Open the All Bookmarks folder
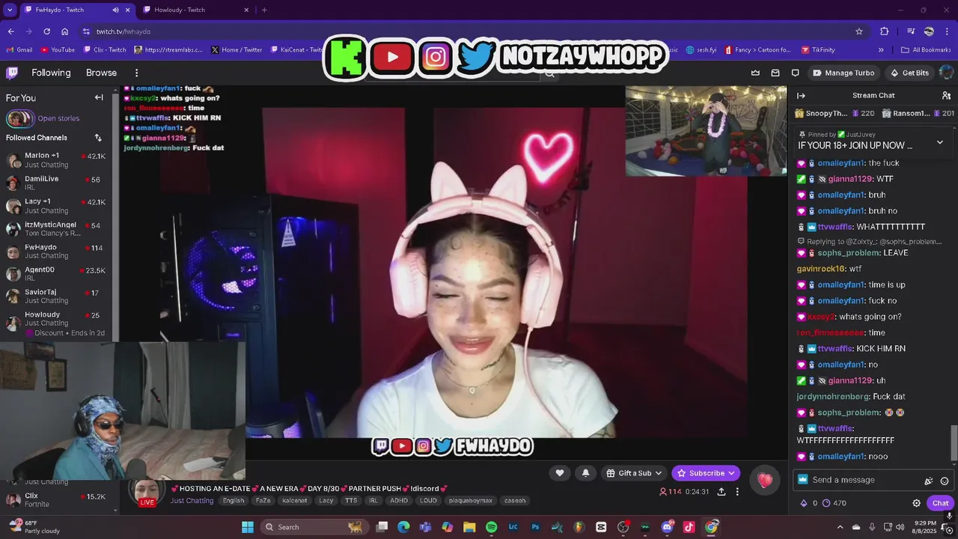This screenshot has width=958, height=539. pos(926,50)
